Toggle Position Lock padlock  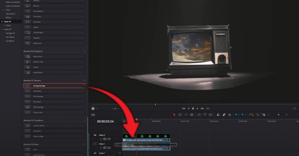coord(230,115)
